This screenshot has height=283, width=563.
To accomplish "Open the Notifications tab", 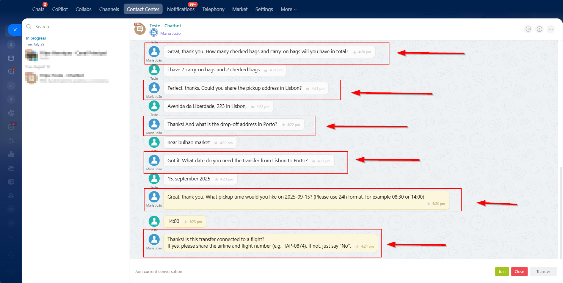I will tap(181, 9).
